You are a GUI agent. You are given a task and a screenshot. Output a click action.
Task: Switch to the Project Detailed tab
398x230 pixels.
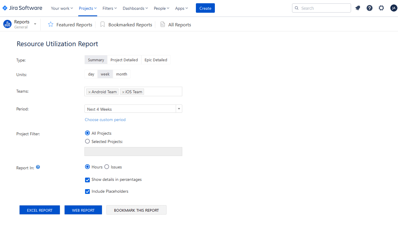pyautogui.click(x=124, y=59)
